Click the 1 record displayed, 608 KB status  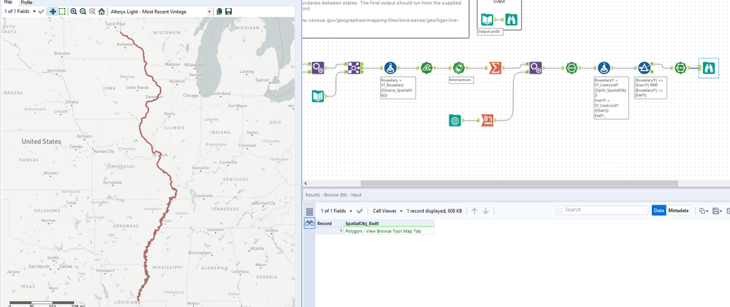coord(434,211)
